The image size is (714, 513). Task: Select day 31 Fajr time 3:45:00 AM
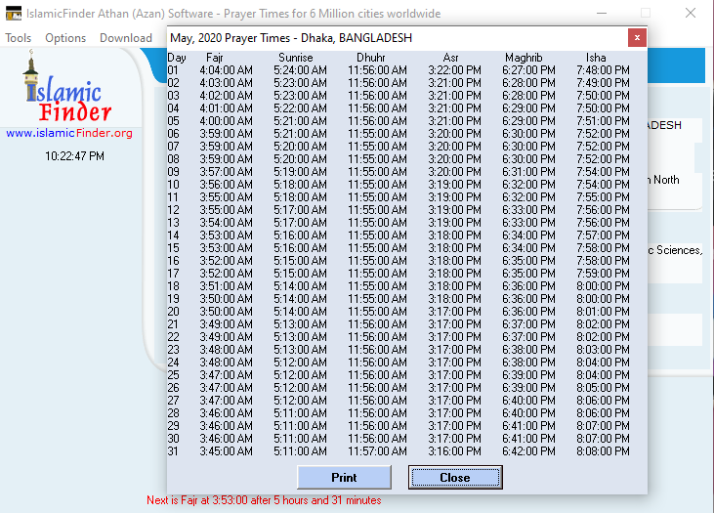[226, 451]
